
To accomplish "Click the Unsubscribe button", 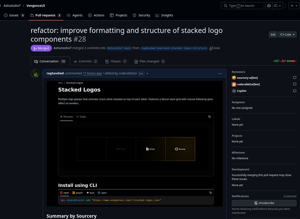I will click(264, 203).
